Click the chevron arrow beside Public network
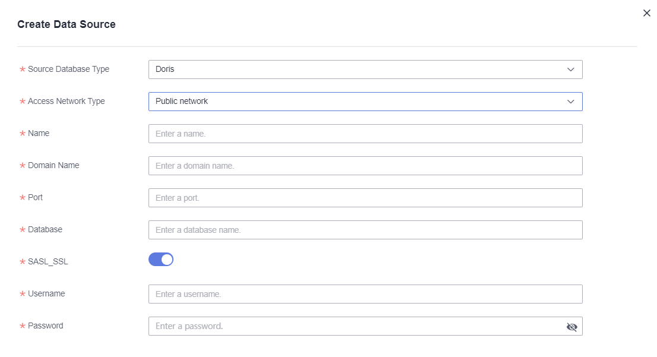Image resolution: width=657 pixels, height=357 pixels. tap(571, 102)
